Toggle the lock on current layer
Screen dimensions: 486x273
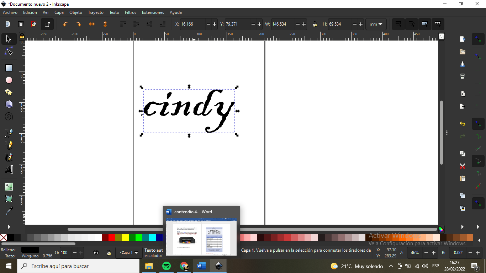point(109,253)
